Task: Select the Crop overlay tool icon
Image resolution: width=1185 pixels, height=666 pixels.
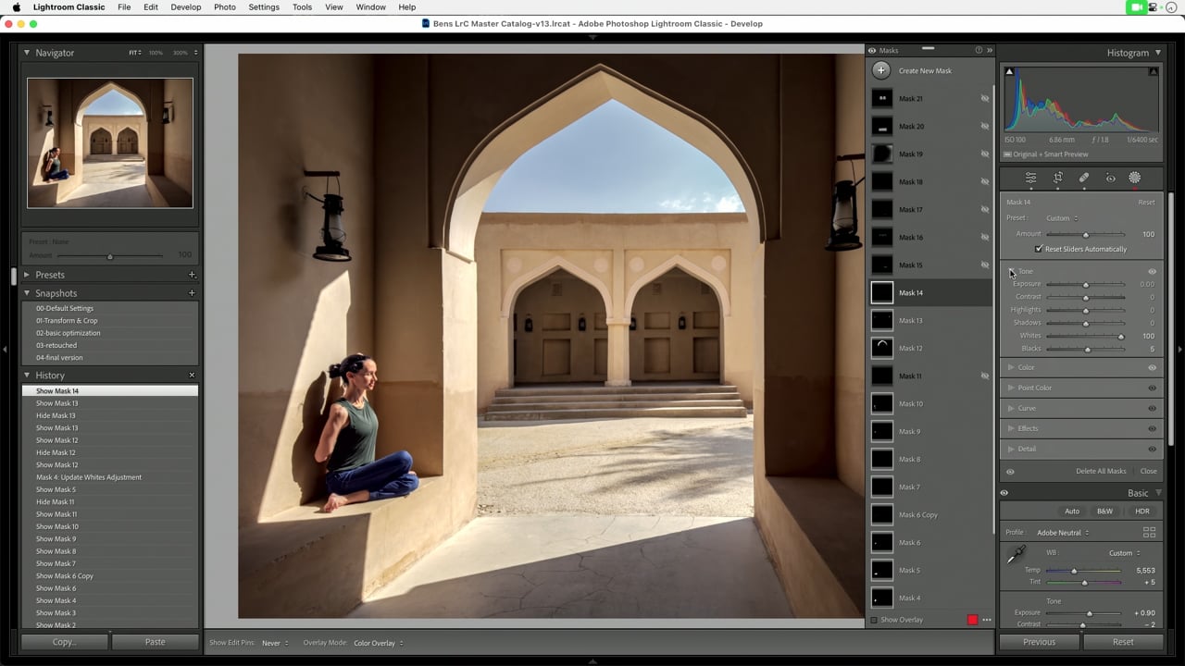Action: pos(1058,178)
